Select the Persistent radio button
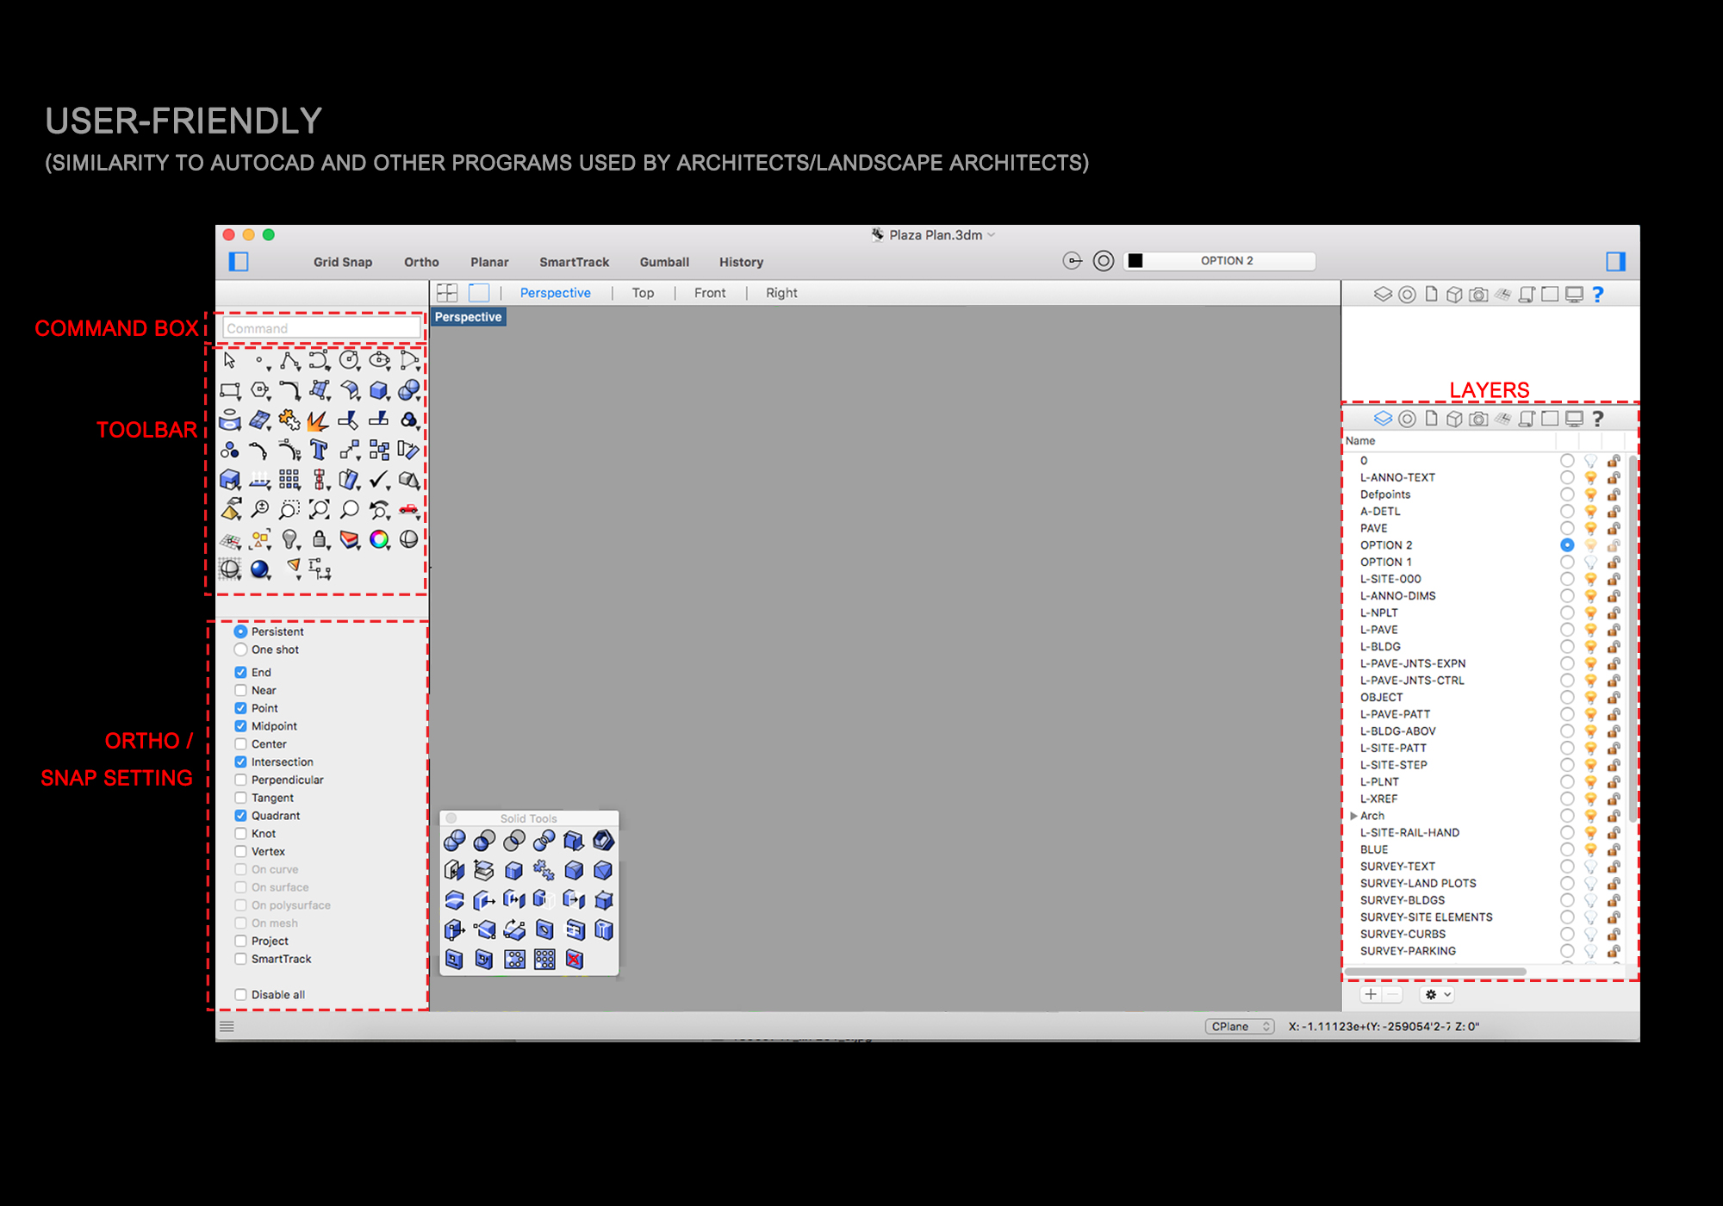Screen dimensions: 1723x1206 click(241, 631)
